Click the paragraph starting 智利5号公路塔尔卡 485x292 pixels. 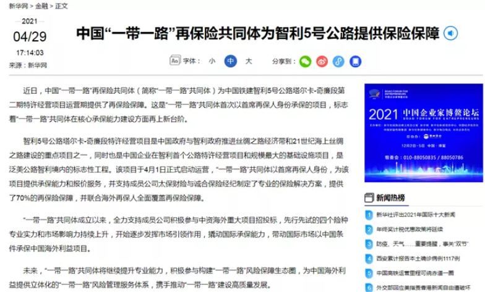[x=178, y=169]
